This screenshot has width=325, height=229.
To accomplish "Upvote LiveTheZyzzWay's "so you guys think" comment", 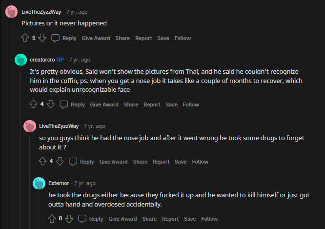I will pos(42,161).
